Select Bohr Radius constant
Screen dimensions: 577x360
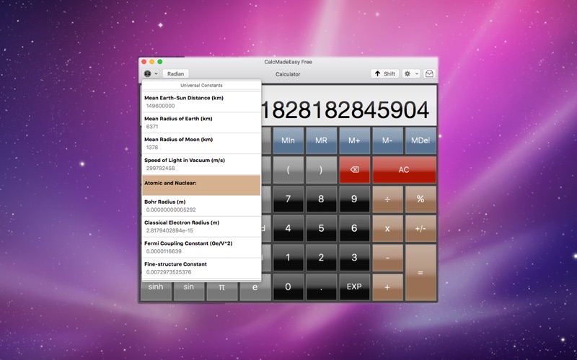(201, 205)
